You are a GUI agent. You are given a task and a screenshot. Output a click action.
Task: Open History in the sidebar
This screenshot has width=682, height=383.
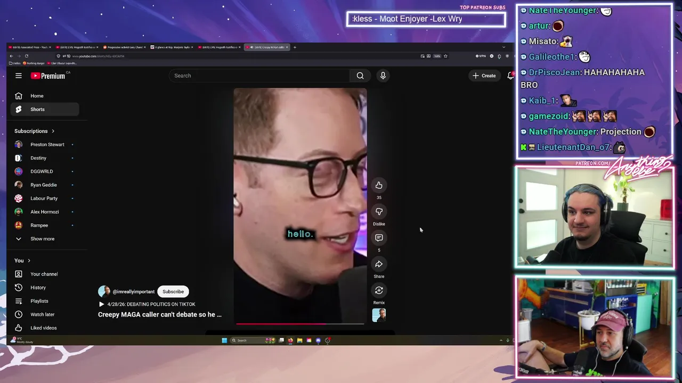pyautogui.click(x=45, y=287)
